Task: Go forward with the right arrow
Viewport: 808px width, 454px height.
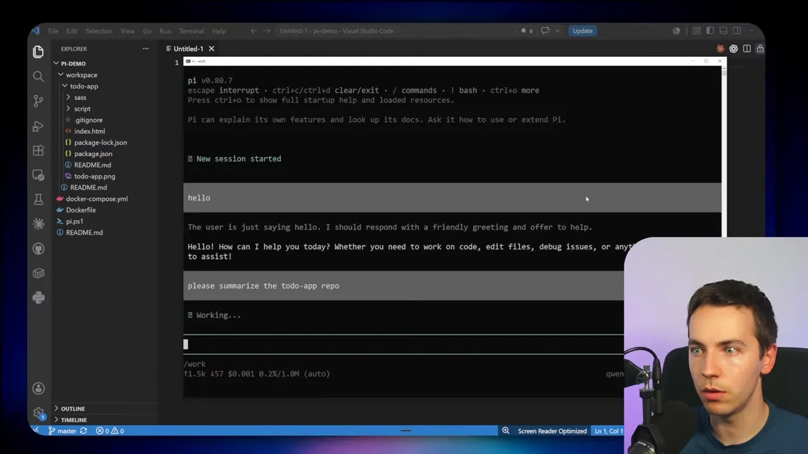Action: pos(268,31)
